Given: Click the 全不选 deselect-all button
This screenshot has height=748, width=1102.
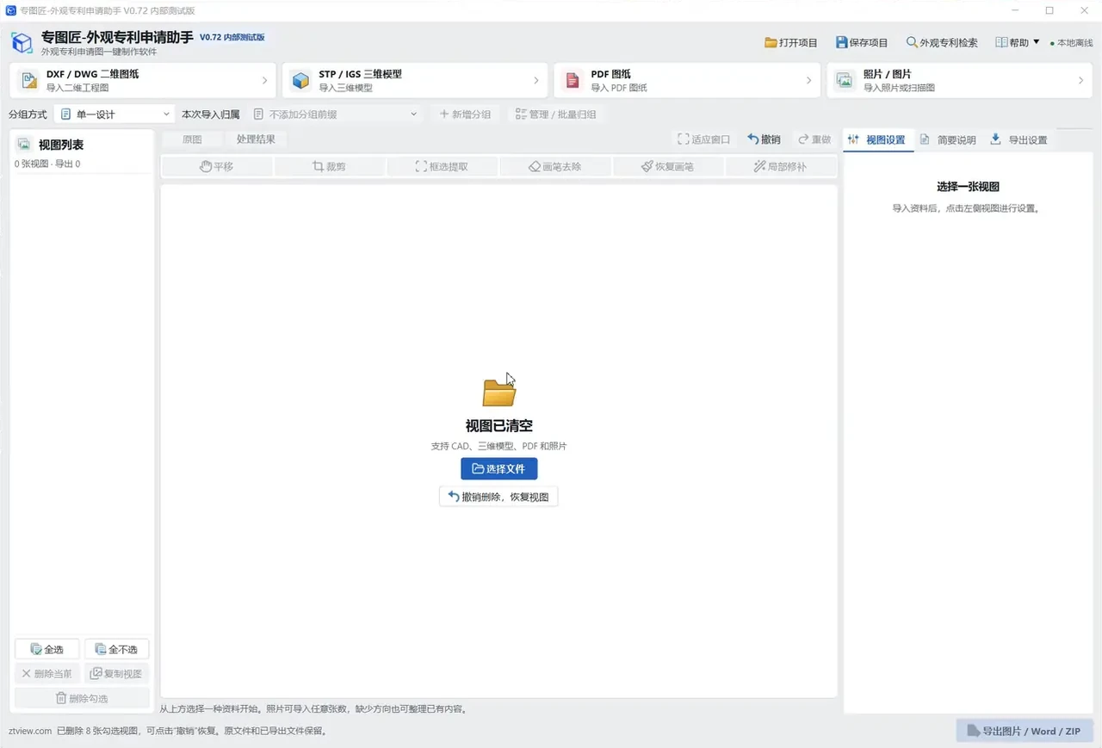Looking at the screenshot, I should click(117, 649).
